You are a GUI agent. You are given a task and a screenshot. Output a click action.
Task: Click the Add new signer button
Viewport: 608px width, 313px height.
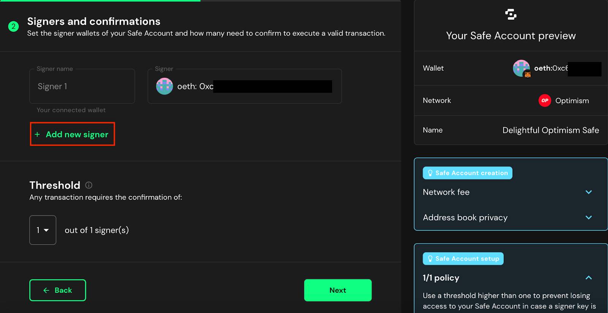coord(72,134)
